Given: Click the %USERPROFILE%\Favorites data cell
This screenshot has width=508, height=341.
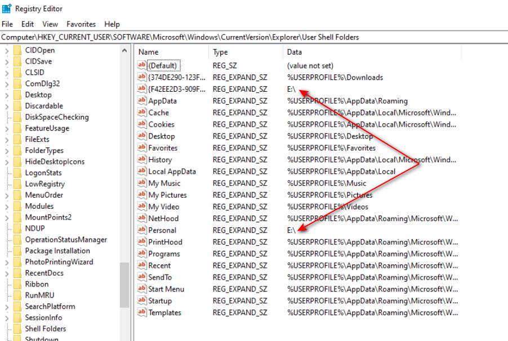Looking at the screenshot, I should pos(331,148).
